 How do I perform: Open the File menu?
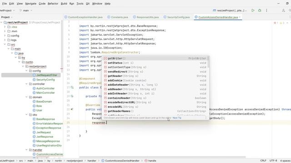(5, 4)
